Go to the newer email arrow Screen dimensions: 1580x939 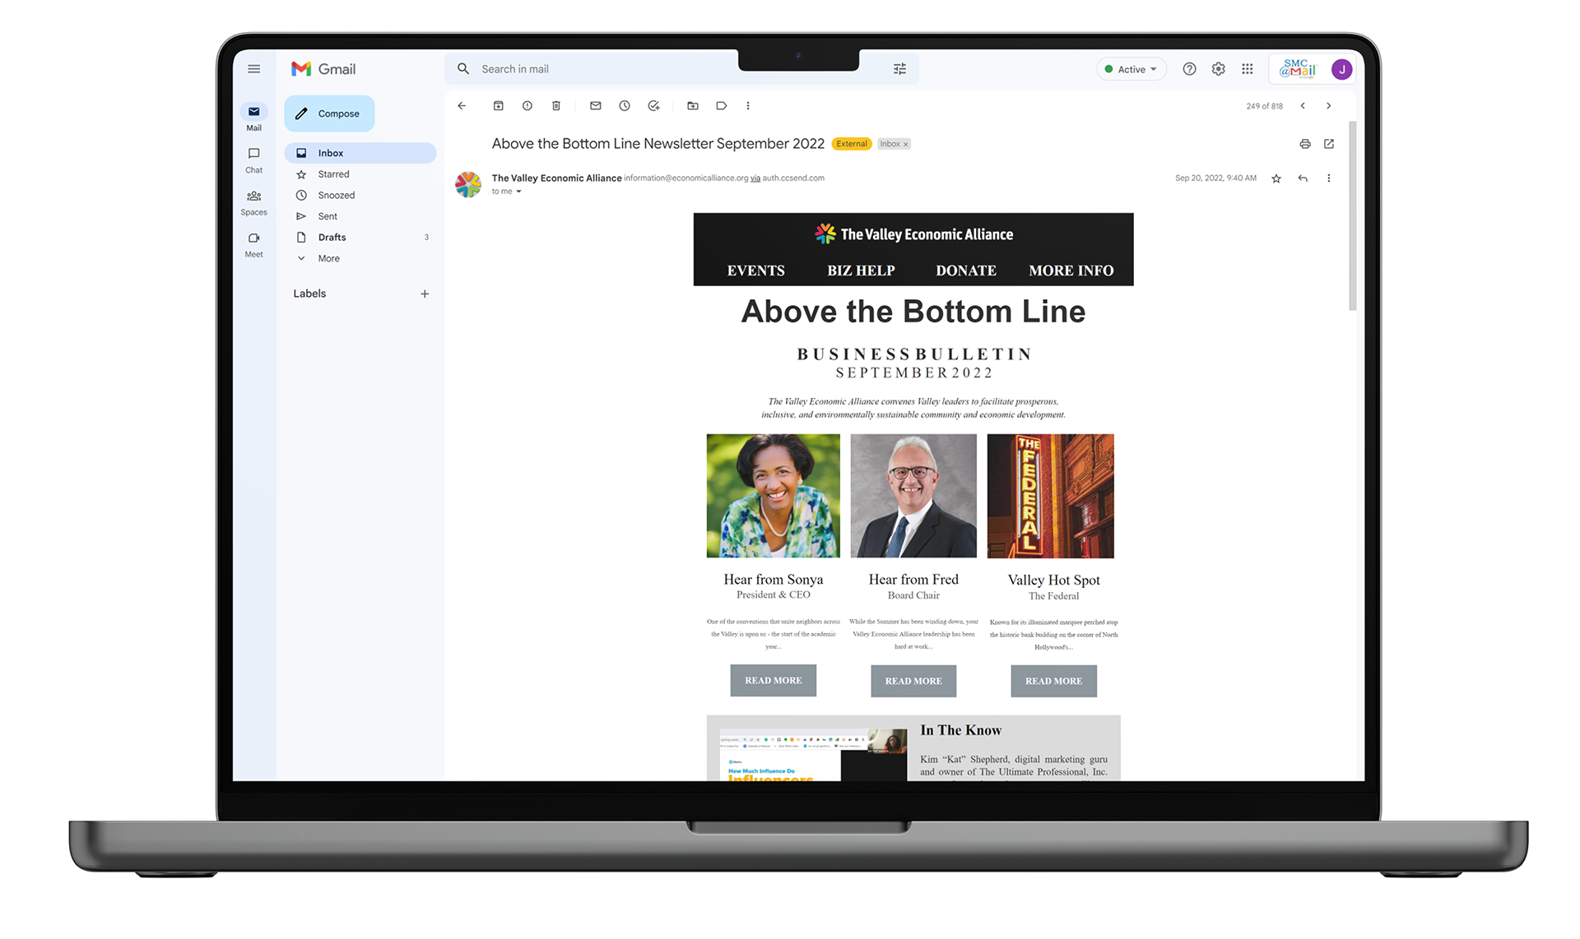tap(1303, 105)
